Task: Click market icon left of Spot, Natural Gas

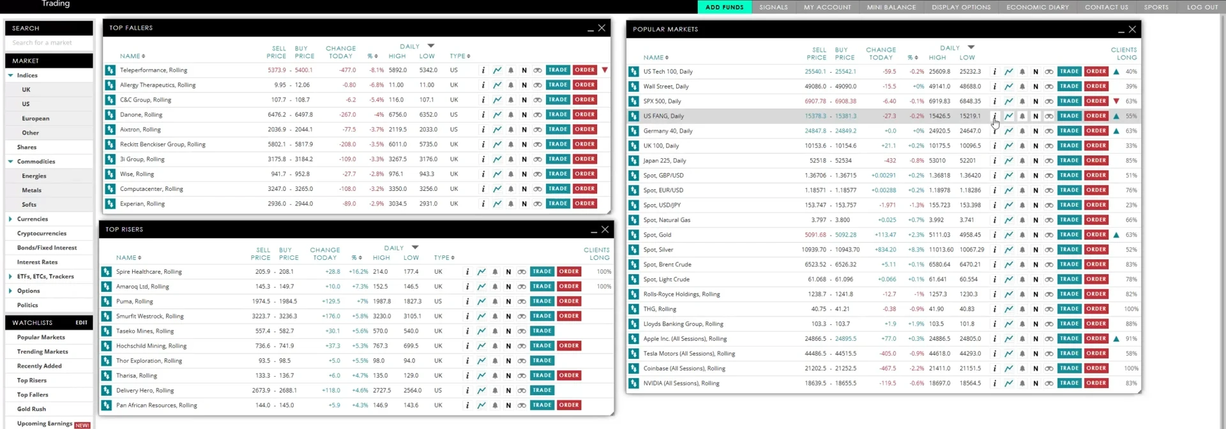Action: point(633,220)
